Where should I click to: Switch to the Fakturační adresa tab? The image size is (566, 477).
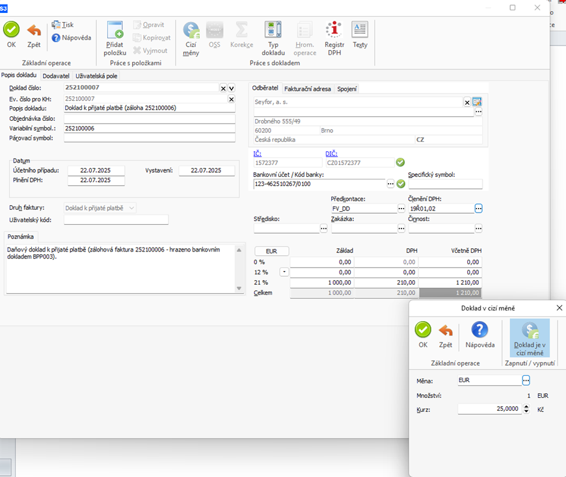pyautogui.click(x=308, y=88)
